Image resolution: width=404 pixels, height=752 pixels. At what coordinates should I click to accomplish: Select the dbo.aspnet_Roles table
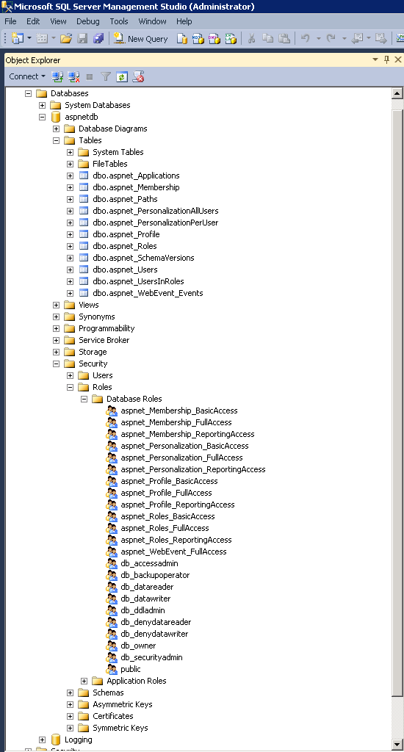click(125, 246)
